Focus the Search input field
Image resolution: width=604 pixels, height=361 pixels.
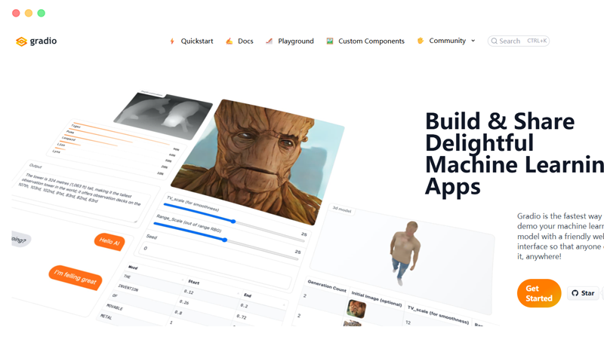click(519, 41)
